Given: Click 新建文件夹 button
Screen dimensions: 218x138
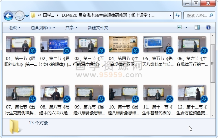Looking at the screenshot, I should pos(98,28).
